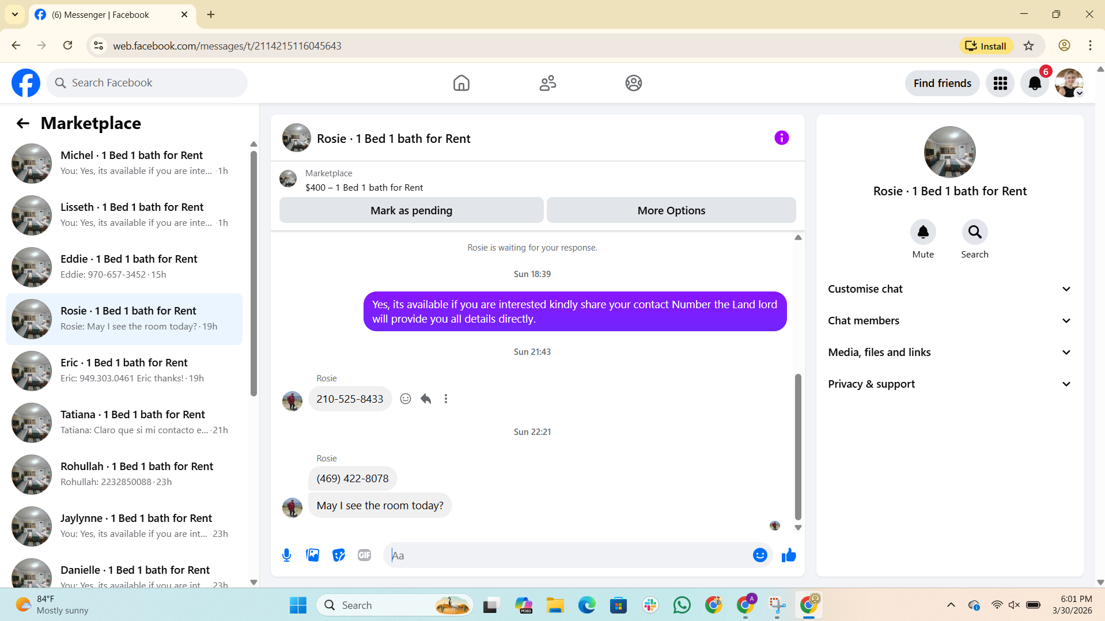This screenshot has width=1105, height=621.
Task: Click the Mark as pending button
Action: point(411,210)
